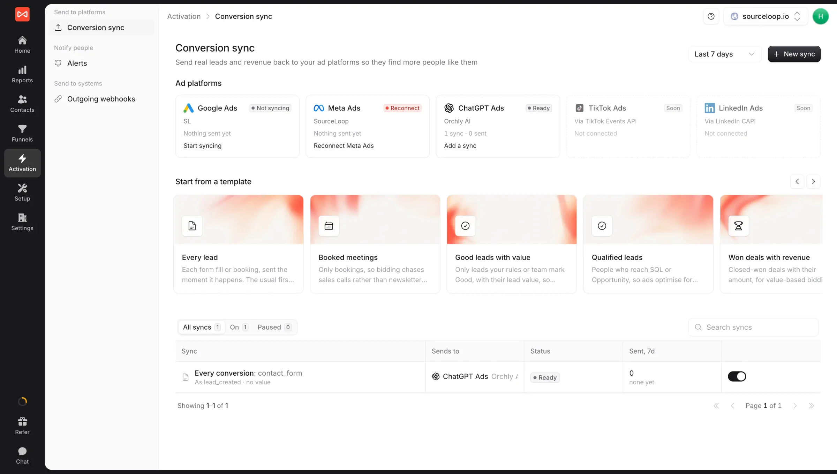
Task: Open sourceloop.io workspace switcher
Action: 766,16
